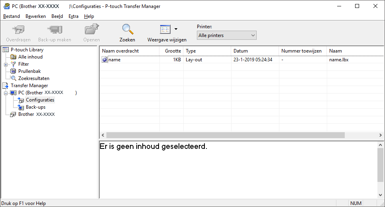Click the NUM status bar indicator
The height and width of the screenshot is (207, 385).
[x=356, y=203]
